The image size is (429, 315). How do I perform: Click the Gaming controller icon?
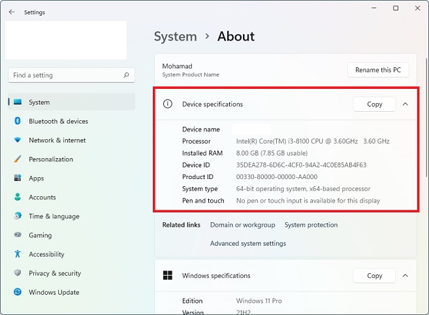pyautogui.click(x=18, y=235)
